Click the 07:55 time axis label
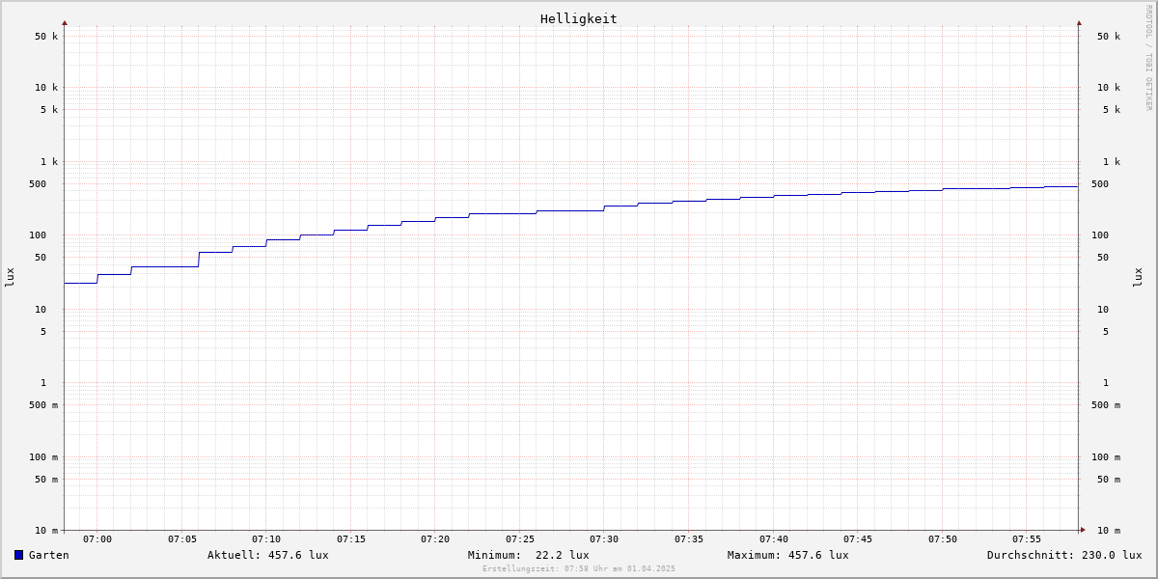 [x=1027, y=539]
